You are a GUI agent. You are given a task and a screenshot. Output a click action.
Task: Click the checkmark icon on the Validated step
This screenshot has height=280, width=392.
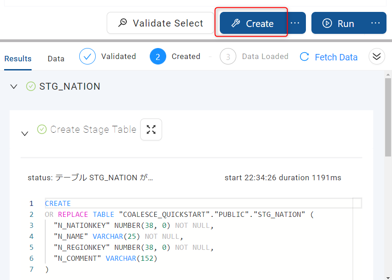point(87,56)
